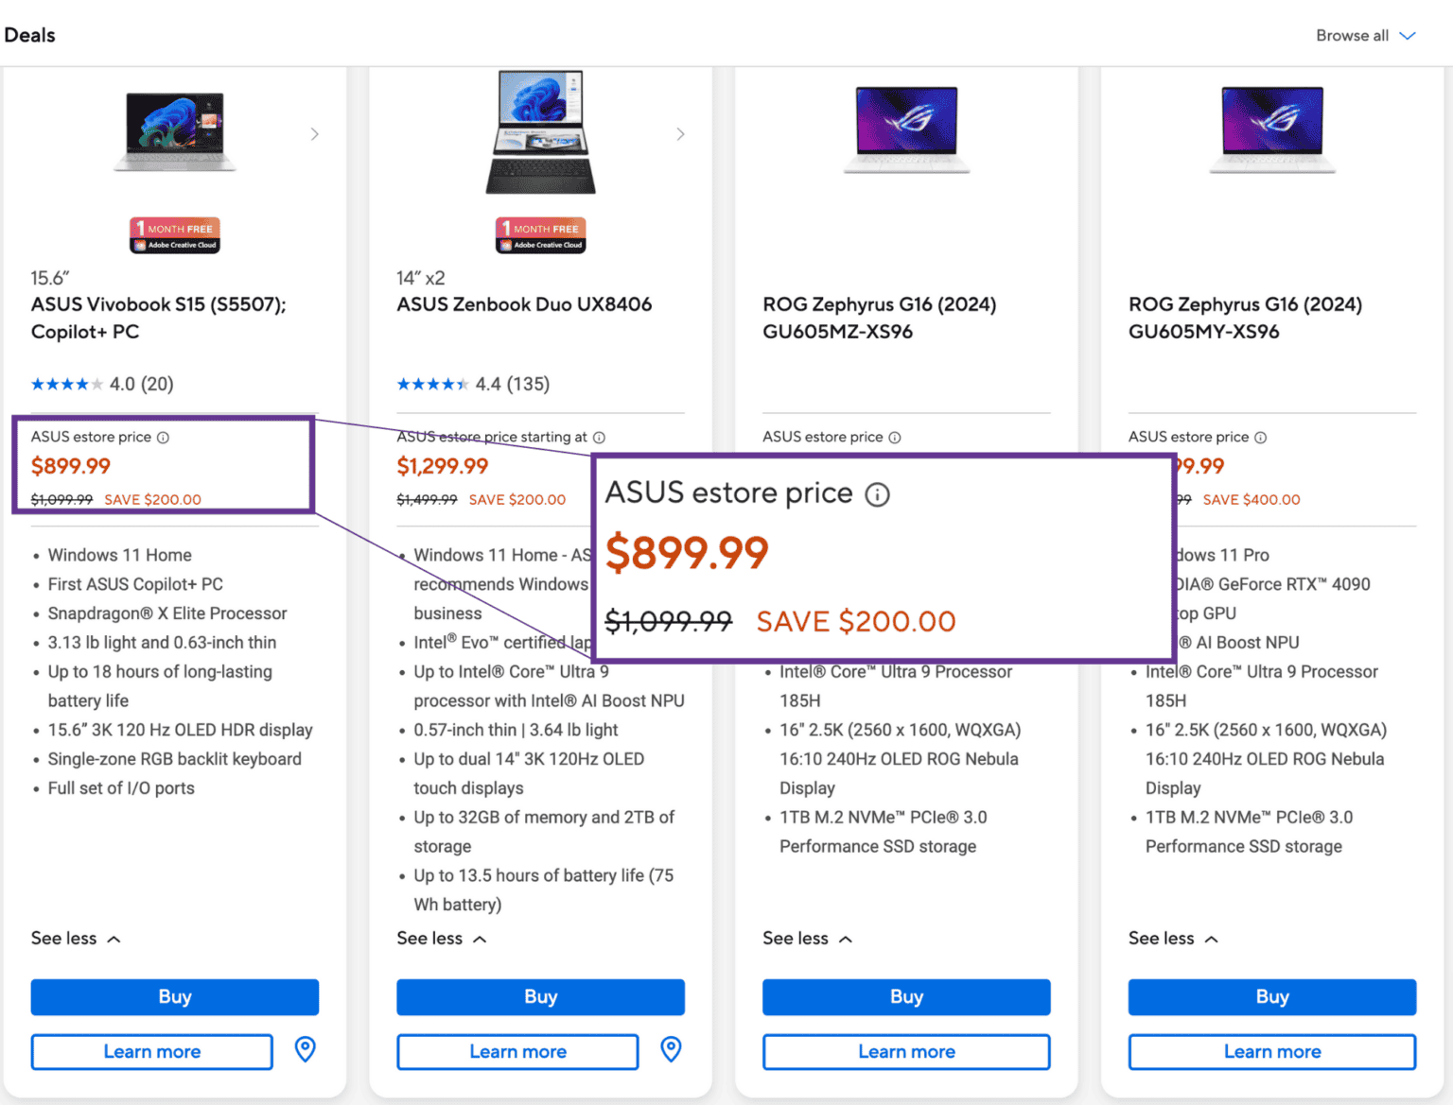
Task: Collapse See less on GU605MY-XS96 card
Action: pyautogui.click(x=1173, y=938)
